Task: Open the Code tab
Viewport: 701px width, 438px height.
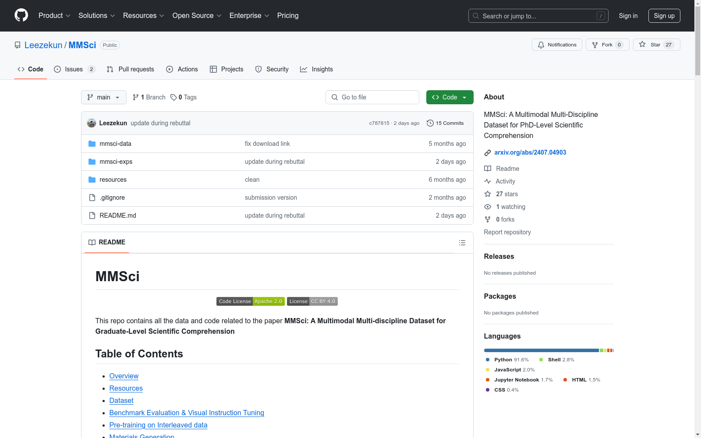Action: click(x=31, y=69)
